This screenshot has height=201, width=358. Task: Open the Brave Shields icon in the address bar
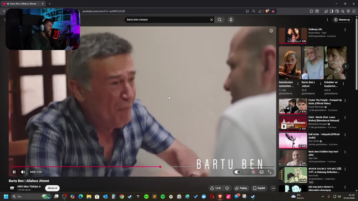[x=267, y=11]
